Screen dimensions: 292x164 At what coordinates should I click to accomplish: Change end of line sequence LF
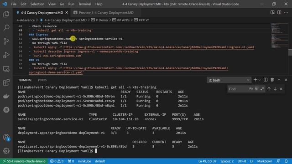click(251, 161)
